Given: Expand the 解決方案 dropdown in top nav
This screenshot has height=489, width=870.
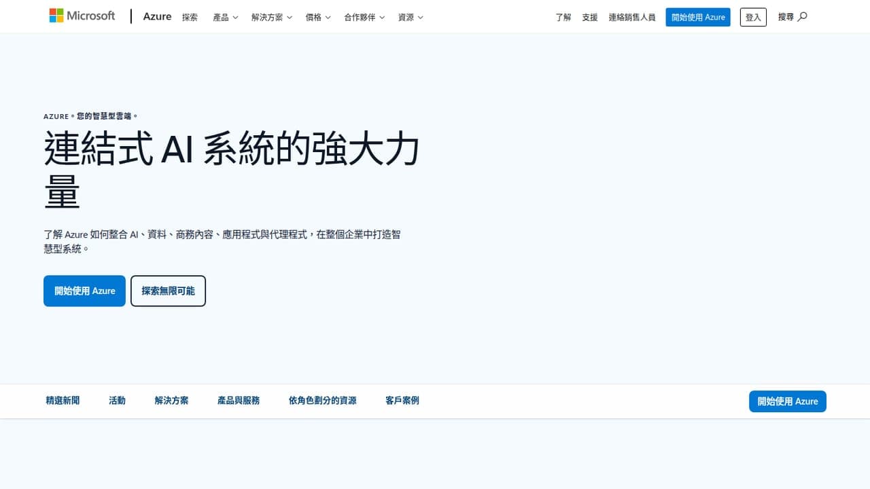Looking at the screenshot, I should click(x=272, y=17).
